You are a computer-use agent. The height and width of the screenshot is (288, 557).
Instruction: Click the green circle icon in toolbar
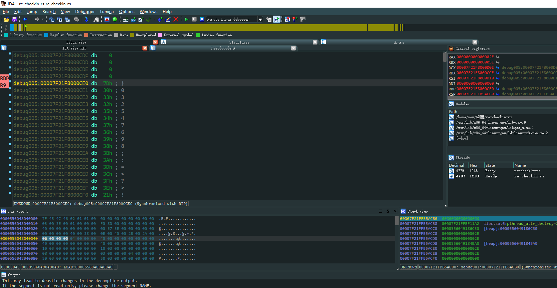click(115, 19)
